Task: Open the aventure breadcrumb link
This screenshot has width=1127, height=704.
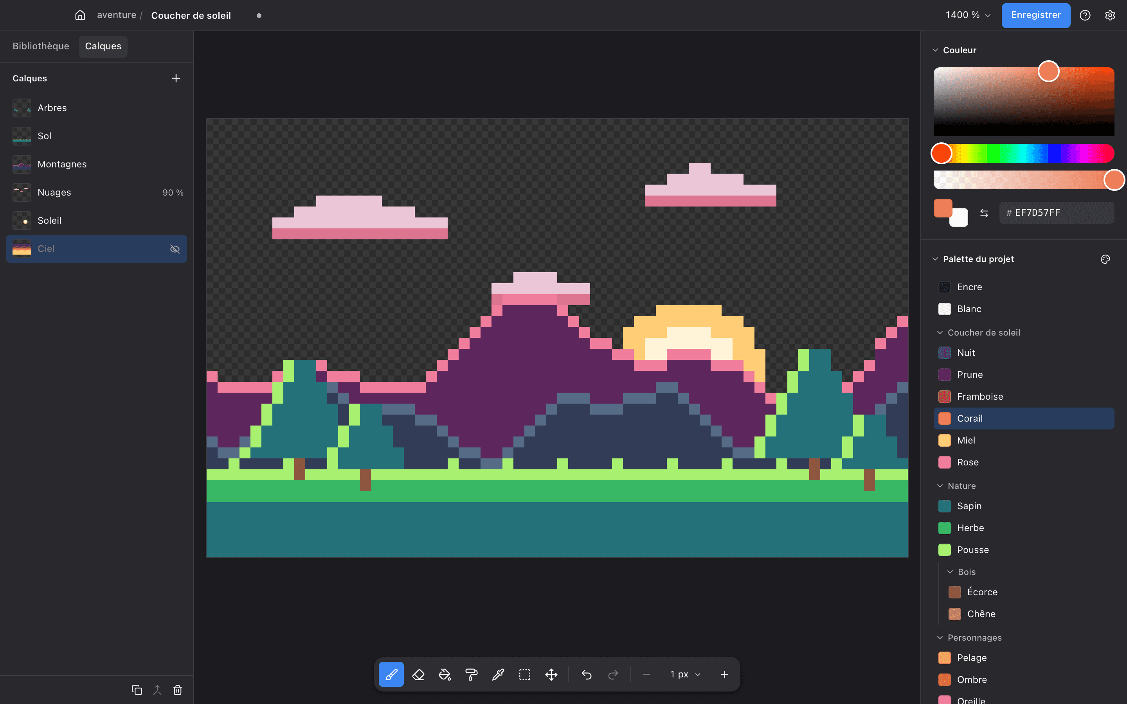Action: (117, 15)
